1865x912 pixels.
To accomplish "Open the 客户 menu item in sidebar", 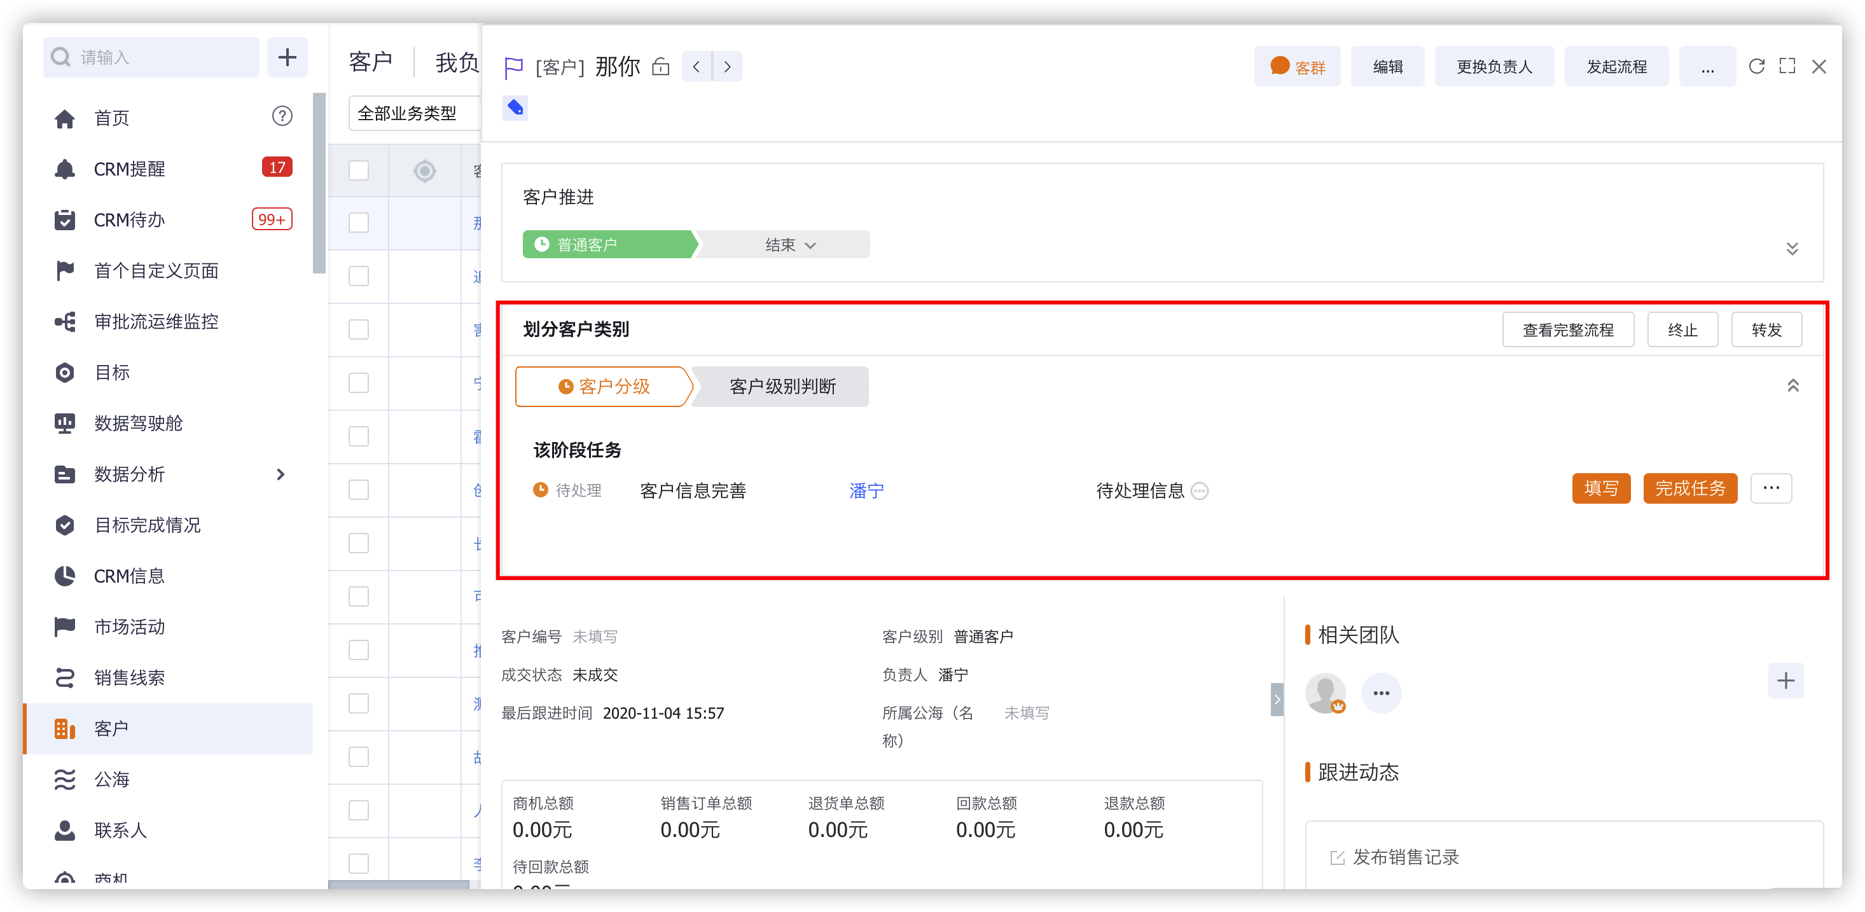I will point(168,728).
